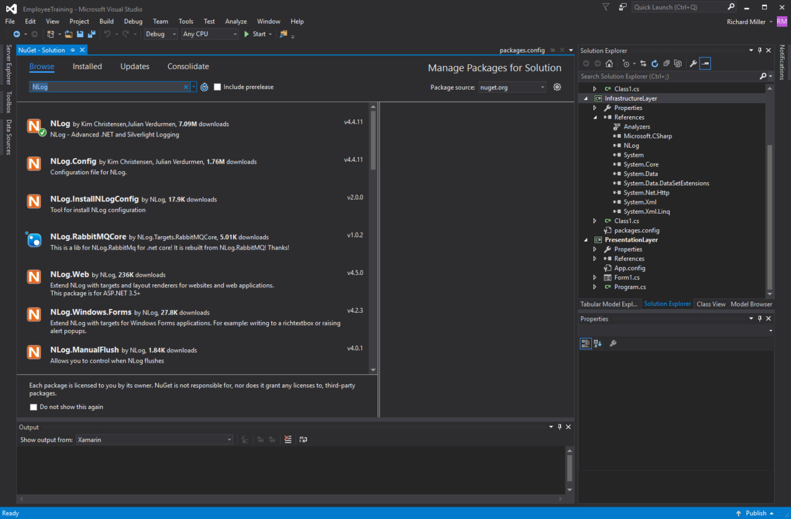Collapse All in Solution Explorer
This screenshot has height=519, width=791.
click(x=667, y=64)
